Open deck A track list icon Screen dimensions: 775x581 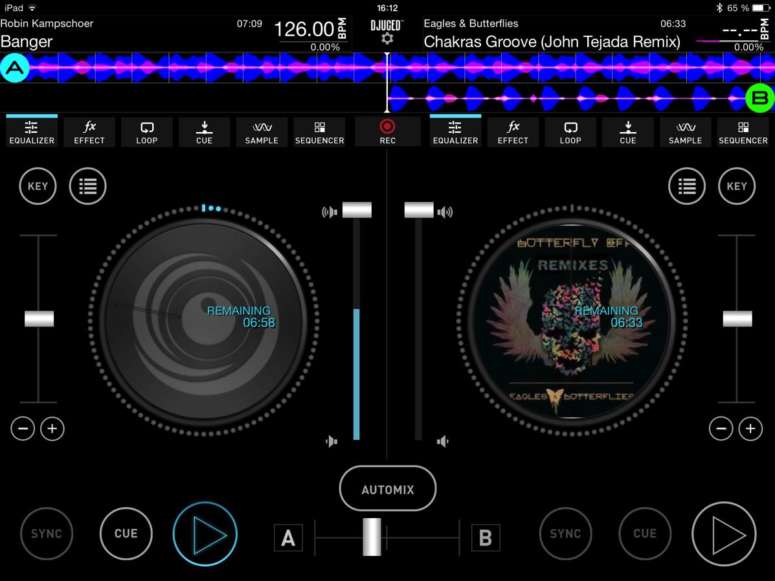pyautogui.click(x=87, y=187)
